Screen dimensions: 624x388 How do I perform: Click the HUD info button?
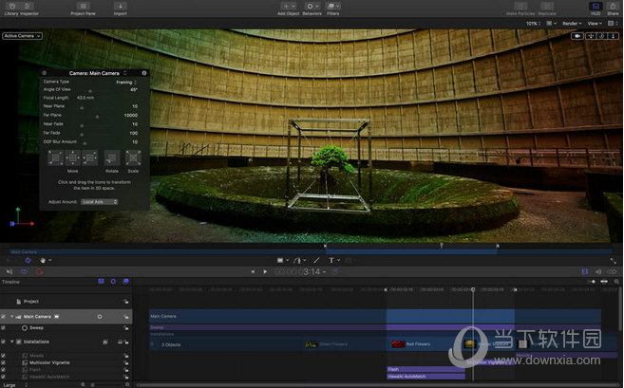coord(144,73)
